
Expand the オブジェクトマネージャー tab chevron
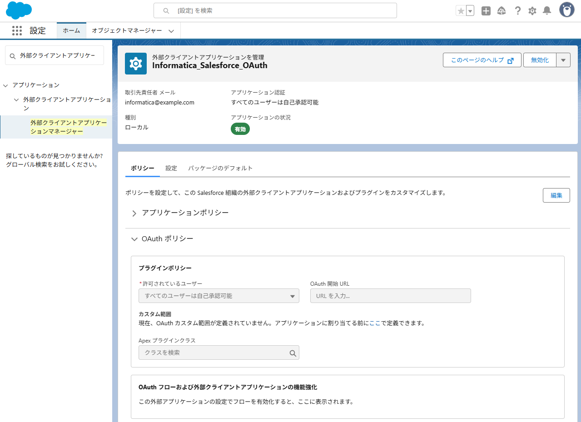click(x=171, y=31)
